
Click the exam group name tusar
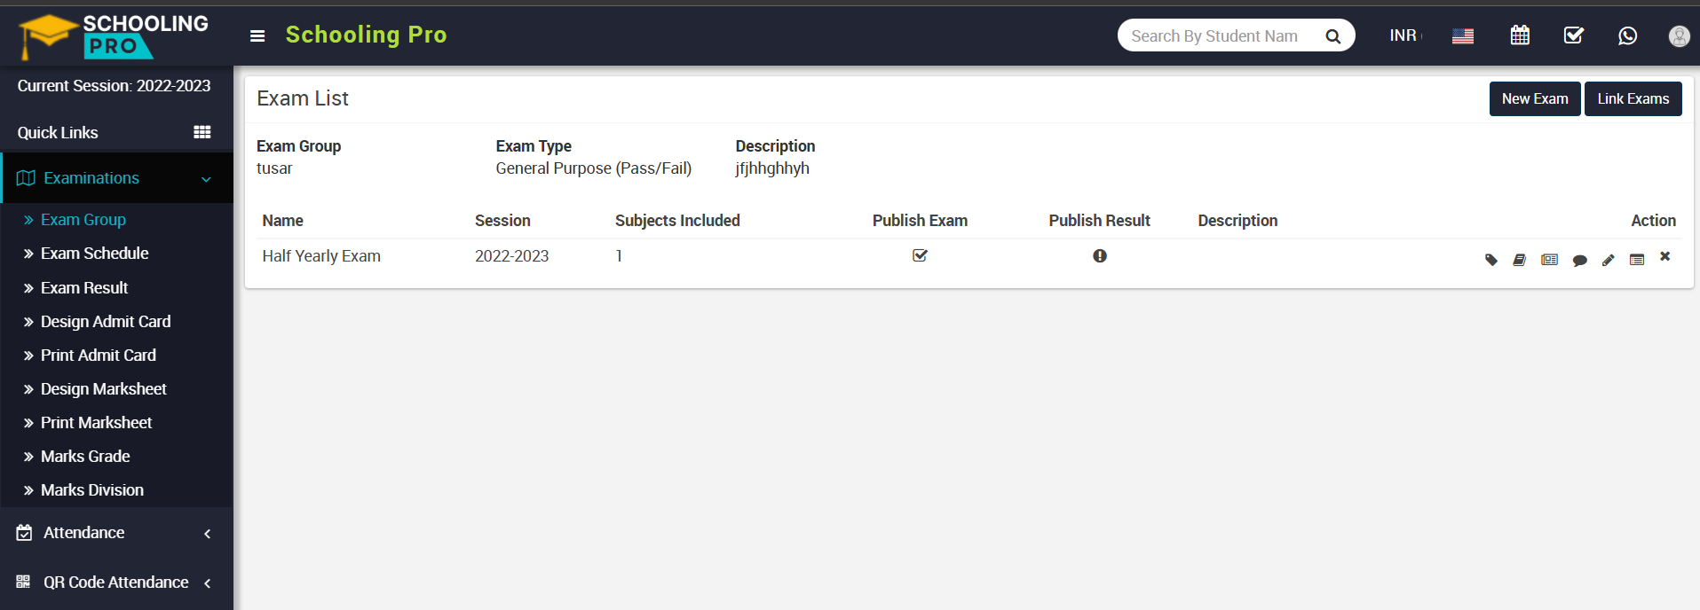274,168
